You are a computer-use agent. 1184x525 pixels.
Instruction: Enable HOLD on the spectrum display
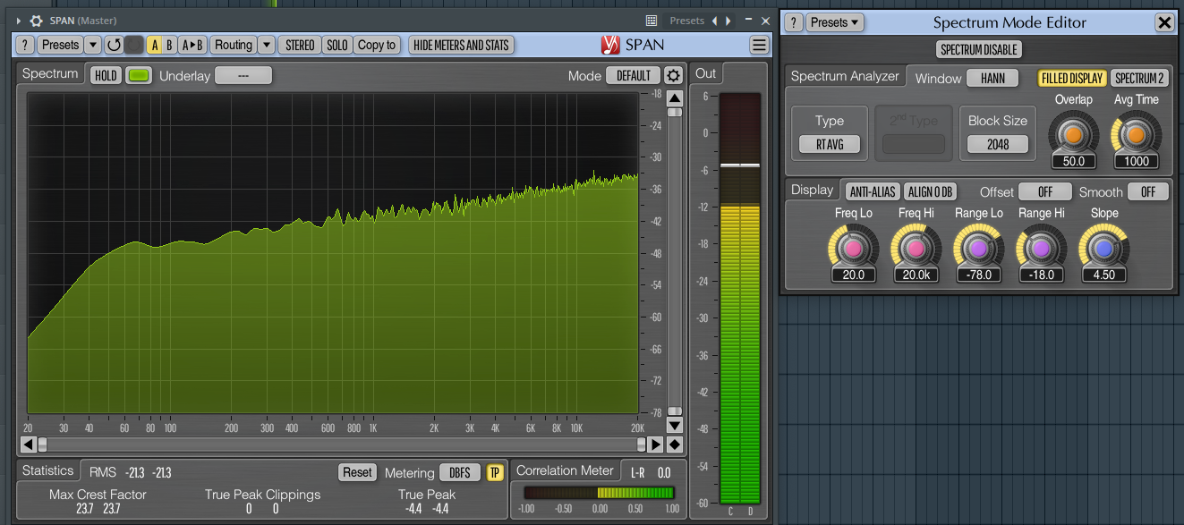coord(105,75)
